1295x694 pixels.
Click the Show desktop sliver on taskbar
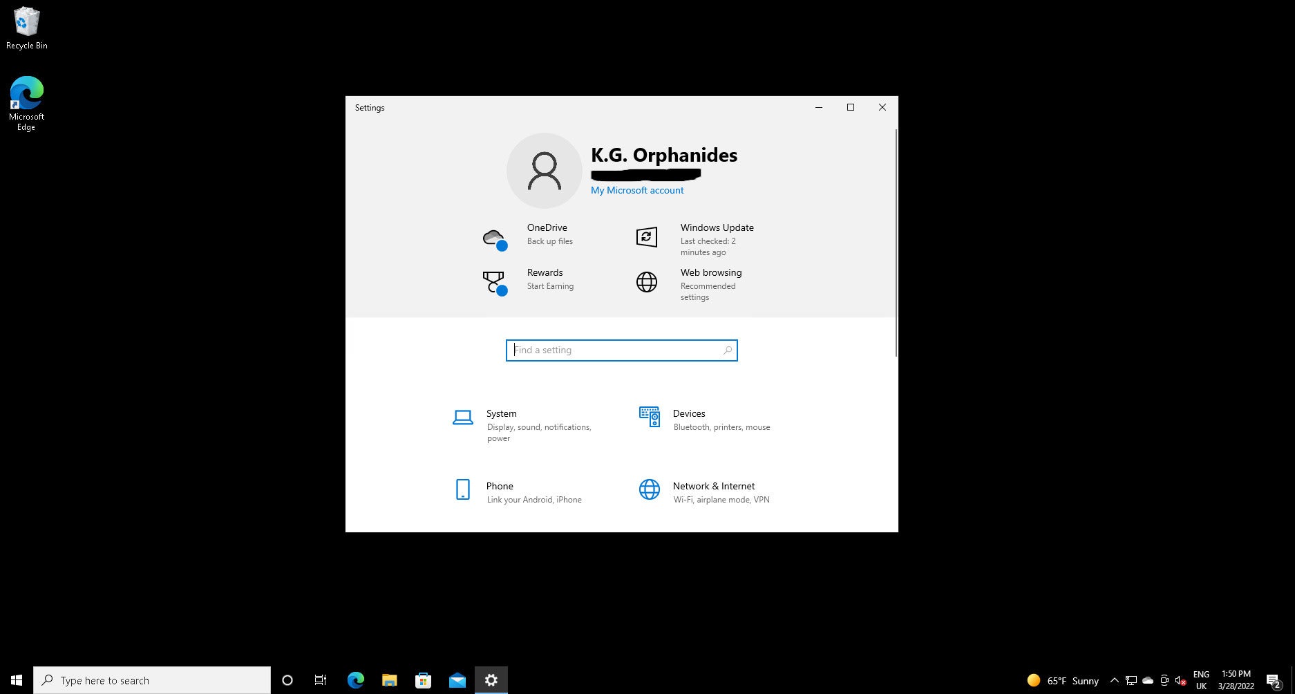pos(1292,680)
